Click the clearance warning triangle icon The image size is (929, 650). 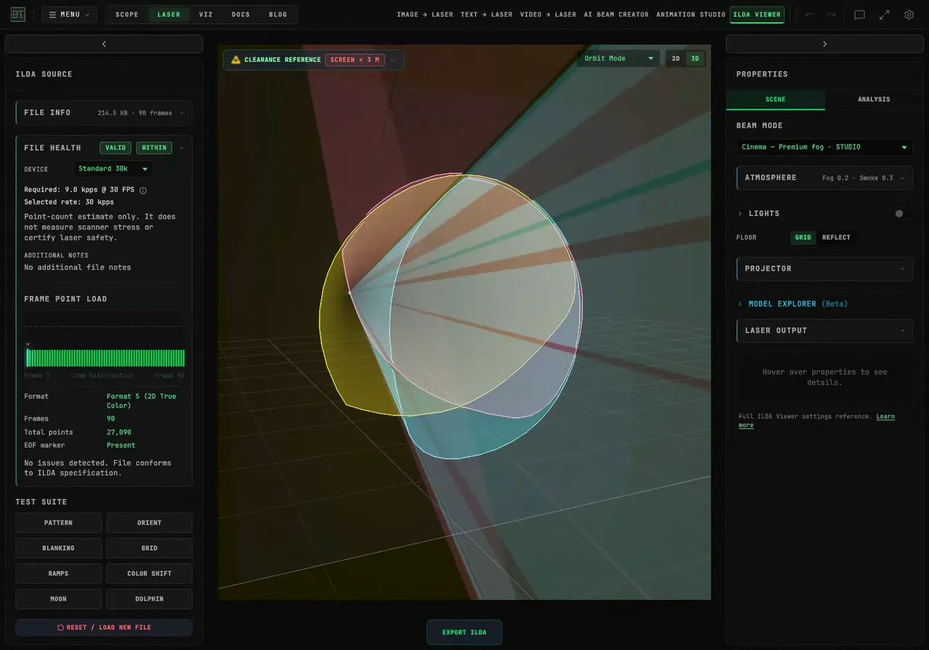236,59
